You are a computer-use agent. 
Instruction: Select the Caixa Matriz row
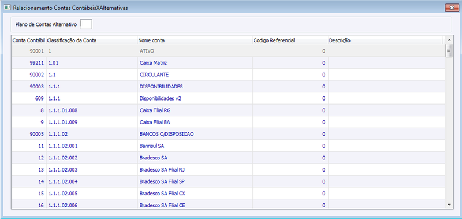(228, 63)
